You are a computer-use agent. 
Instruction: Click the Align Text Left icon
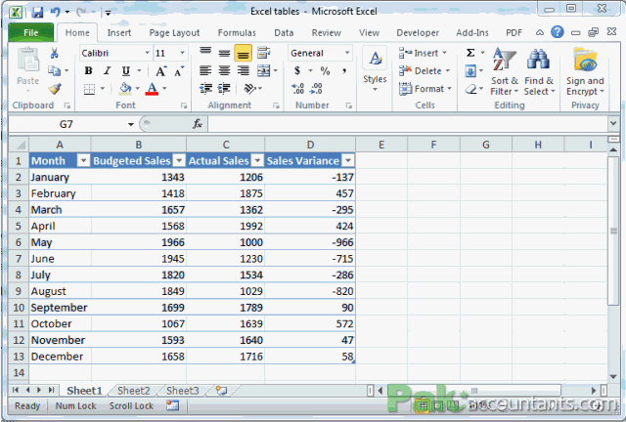(x=205, y=70)
